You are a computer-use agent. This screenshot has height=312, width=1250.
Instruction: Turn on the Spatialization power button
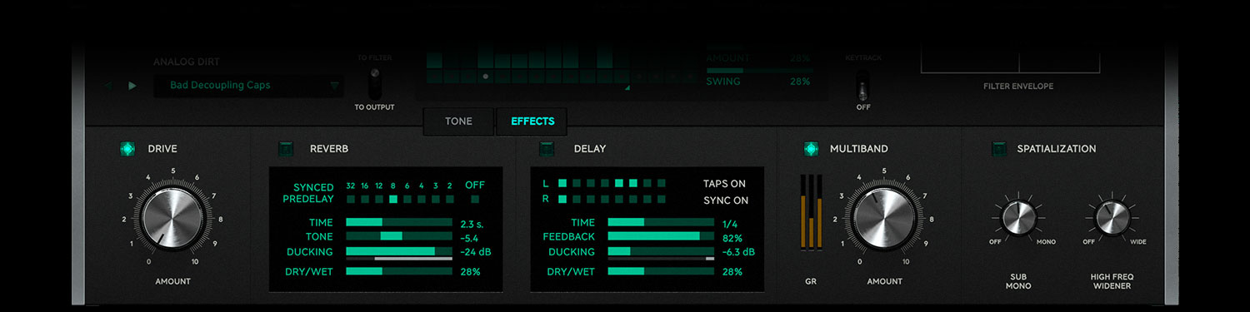tap(998, 149)
